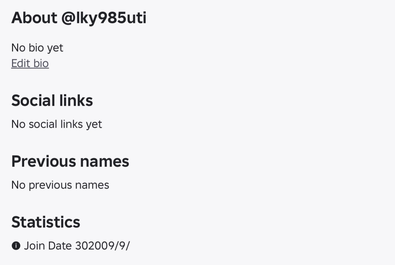This screenshot has height=265, width=395.
Task: Select the username @lky985uti in the heading
Action: coord(104,18)
